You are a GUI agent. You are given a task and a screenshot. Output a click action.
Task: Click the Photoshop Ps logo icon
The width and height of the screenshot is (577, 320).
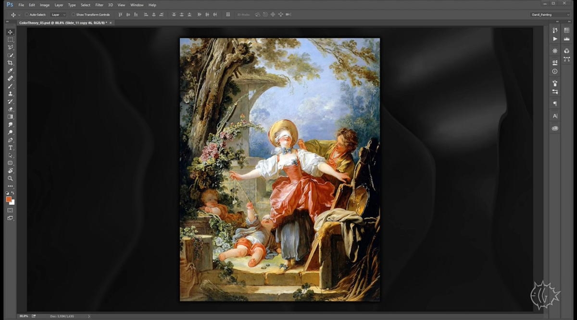(9, 5)
